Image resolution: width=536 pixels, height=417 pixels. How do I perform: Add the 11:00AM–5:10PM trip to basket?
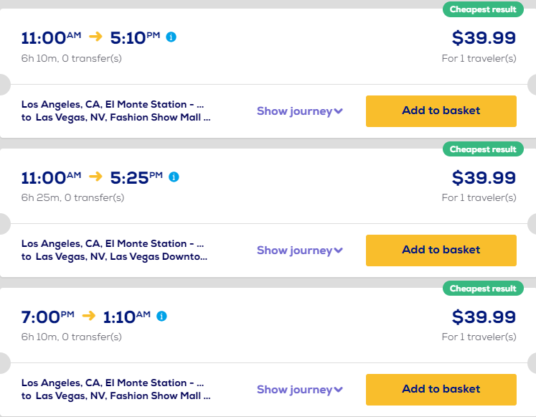click(x=441, y=111)
